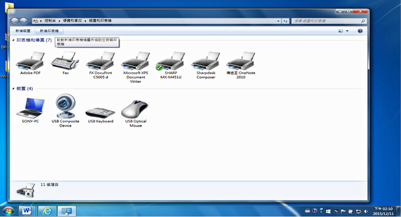This screenshot has width=401, height=217.
Task: Select the OneNote 2010 printer icon
Action: tap(241, 65)
